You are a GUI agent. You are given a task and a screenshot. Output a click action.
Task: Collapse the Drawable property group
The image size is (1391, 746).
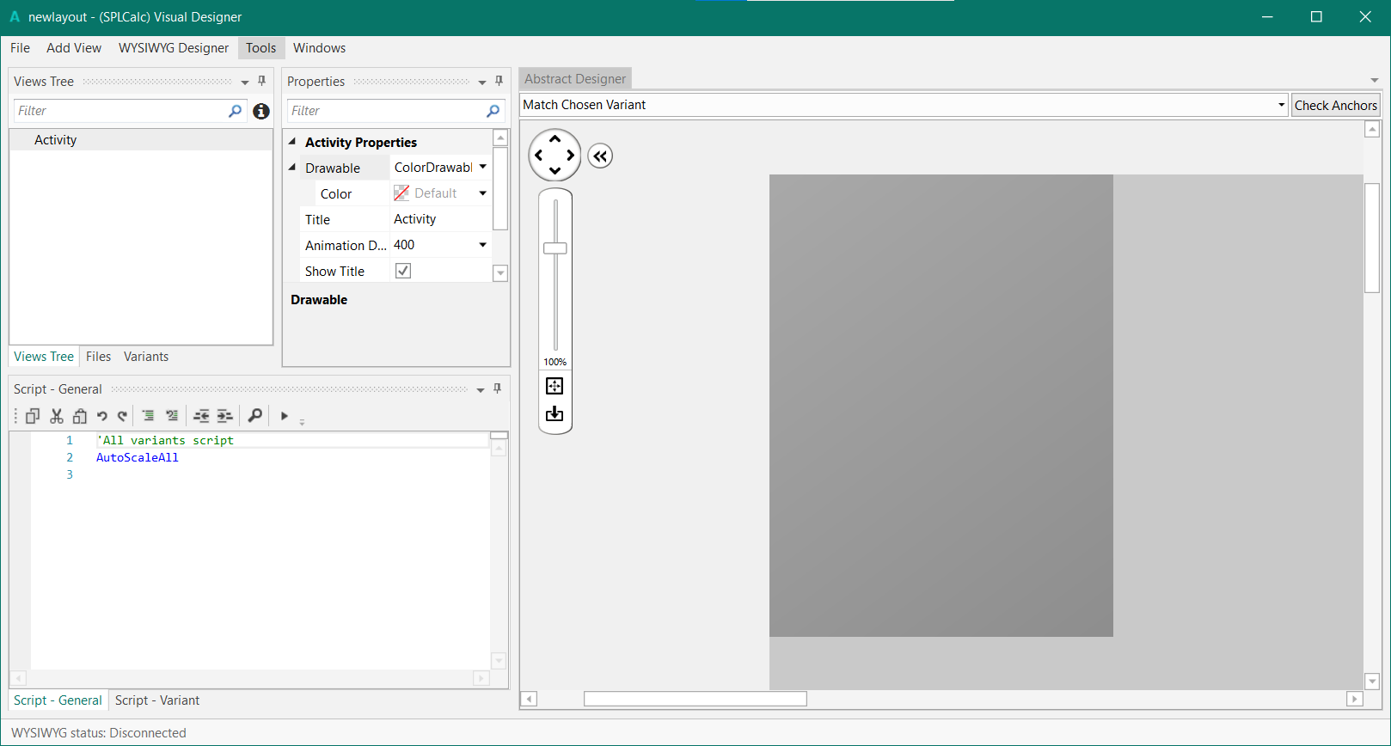pyautogui.click(x=292, y=168)
